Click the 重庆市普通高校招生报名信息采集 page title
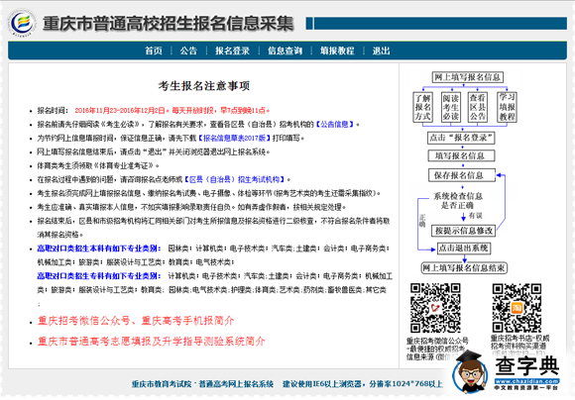This screenshot has width=575, height=400. [x=168, y=24]
